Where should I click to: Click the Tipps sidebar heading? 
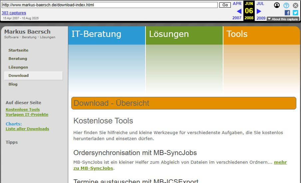point(12,142)
